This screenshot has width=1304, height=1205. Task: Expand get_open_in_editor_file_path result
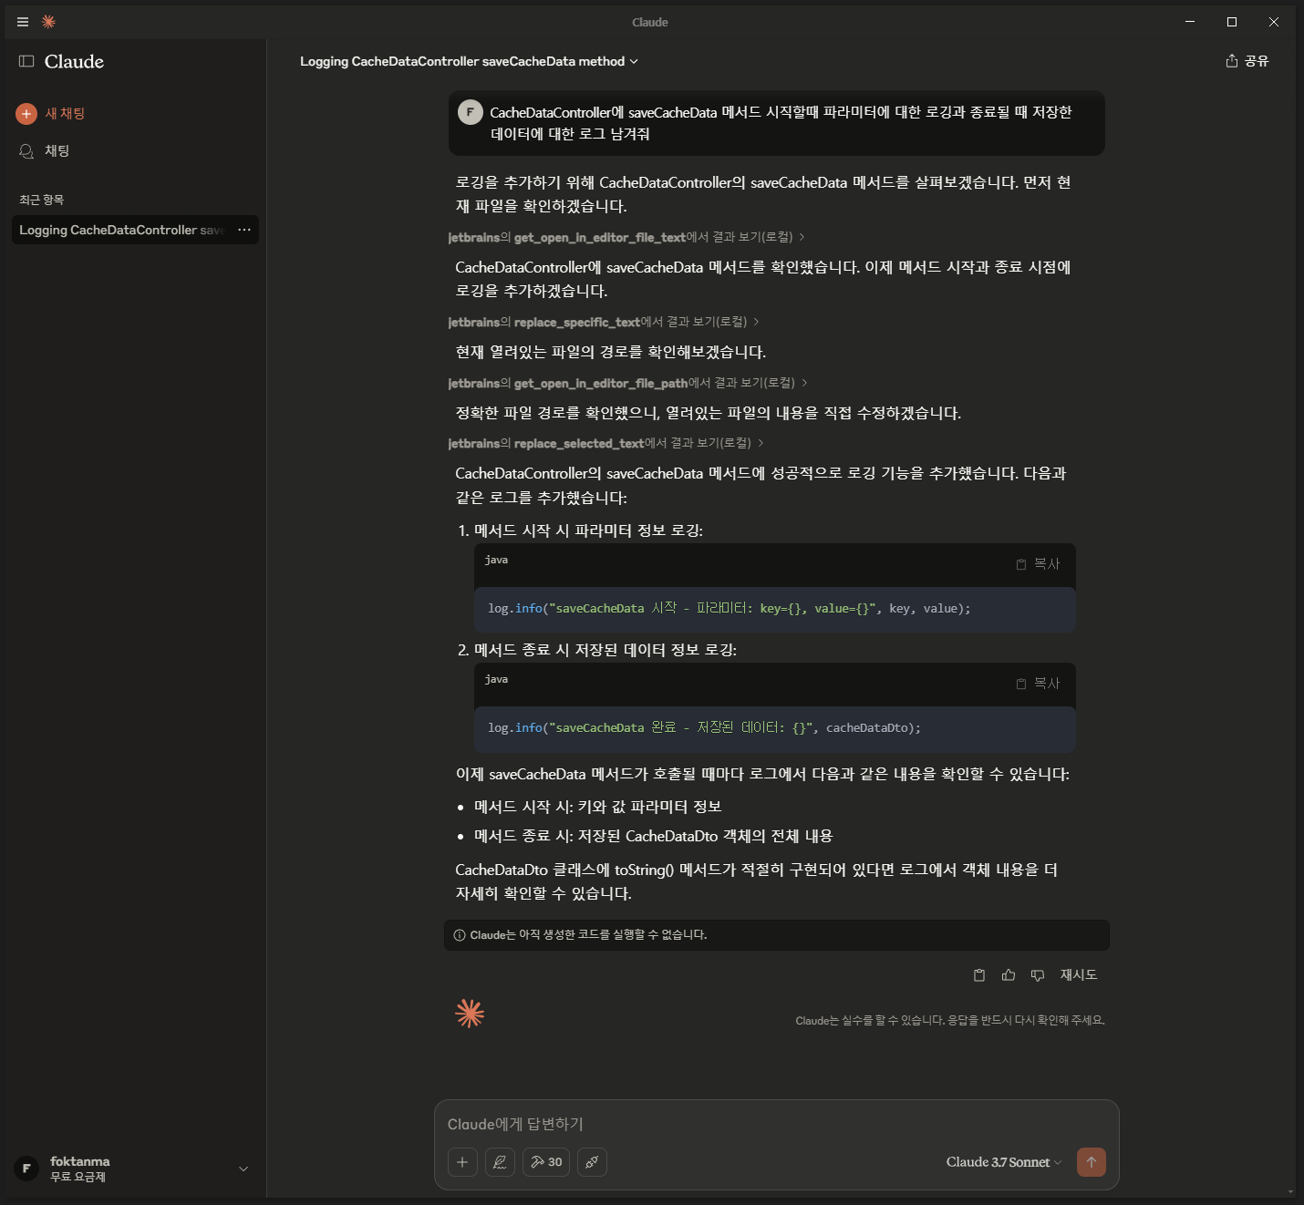pyautogui.click(x=627, y=383)
